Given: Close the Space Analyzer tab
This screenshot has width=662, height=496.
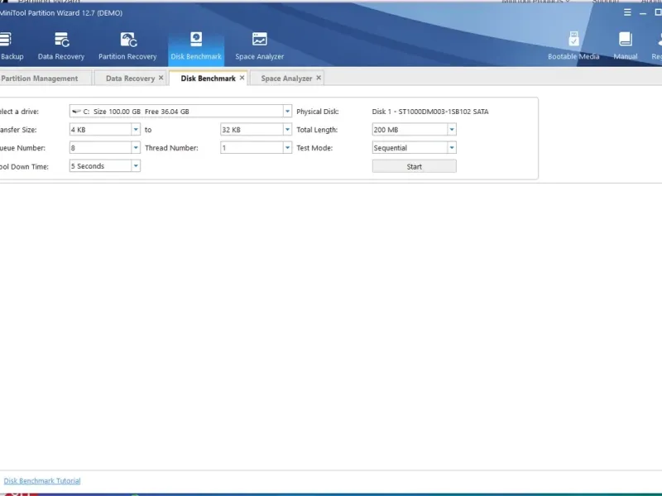Looking at the screenshot, I should click(319, 78).
